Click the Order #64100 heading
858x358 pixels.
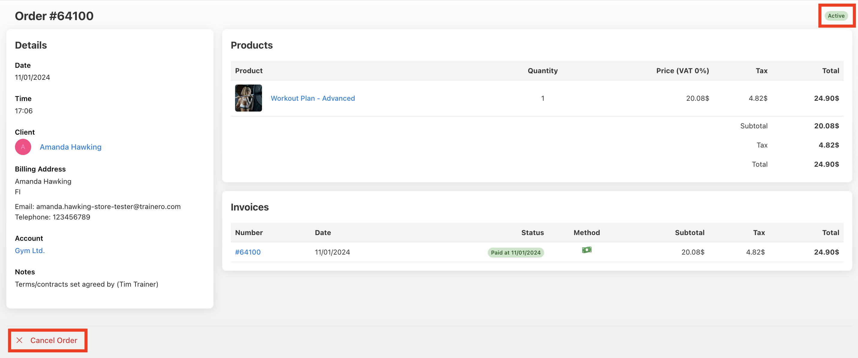click(54, 16)
